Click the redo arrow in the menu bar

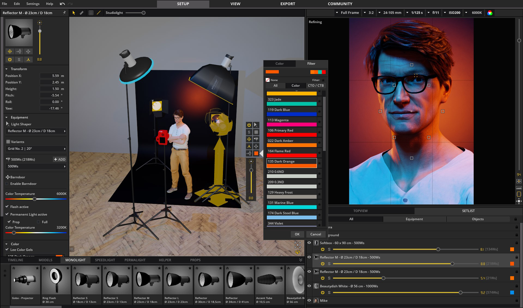click(70, 4)
